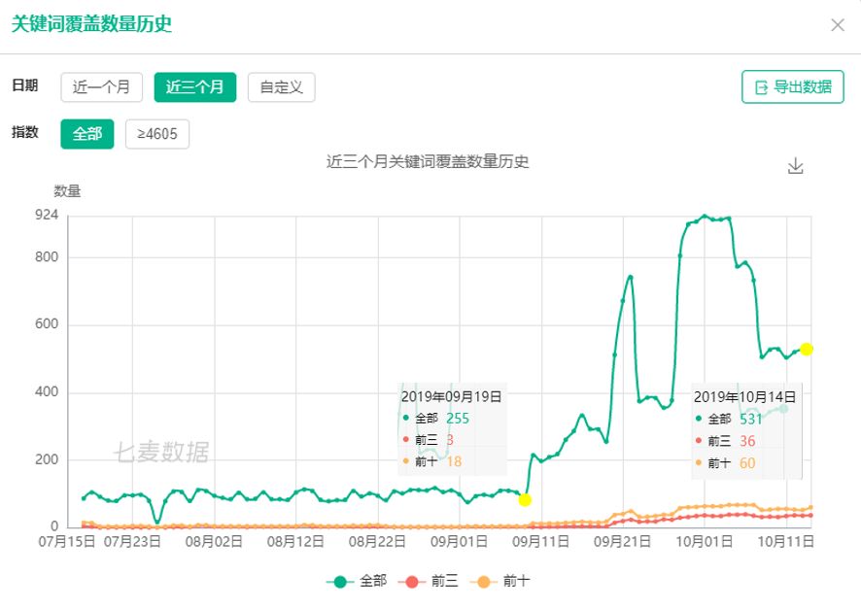Click the red dot icon beside 前三 legend
Viewport: 861px width, 609px height.
pyautogui.click(x=412, y=579)
